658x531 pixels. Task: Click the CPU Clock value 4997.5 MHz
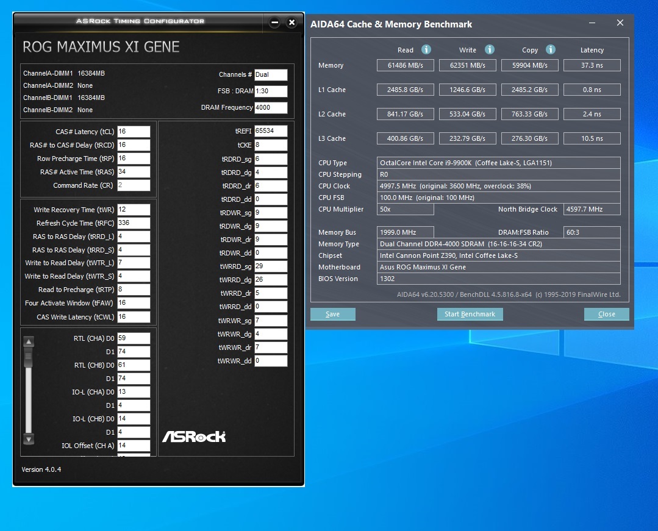[x=499, y=186]
